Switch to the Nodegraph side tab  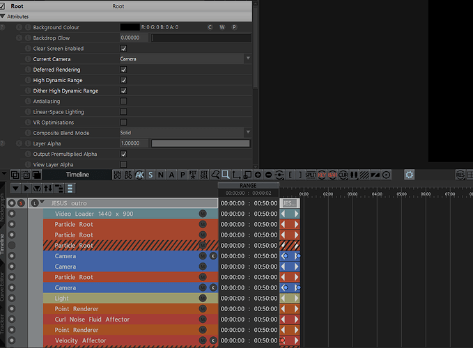coord(2,208)
